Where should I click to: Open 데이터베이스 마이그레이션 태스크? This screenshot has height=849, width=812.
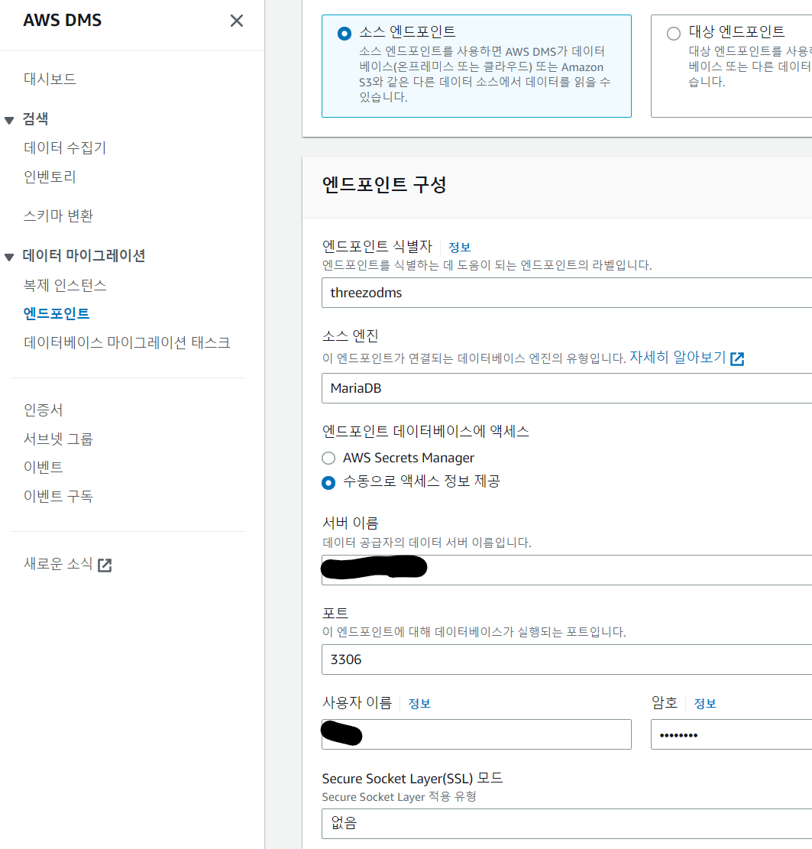click(x=128, y=343)
